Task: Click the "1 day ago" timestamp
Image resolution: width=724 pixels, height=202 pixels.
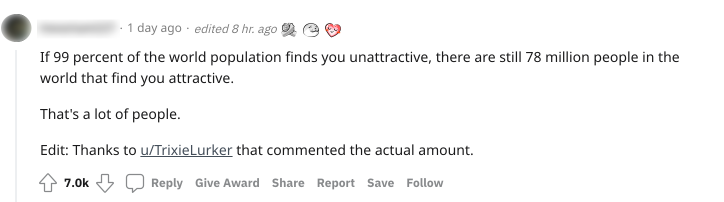Action: tap(154, 28)
